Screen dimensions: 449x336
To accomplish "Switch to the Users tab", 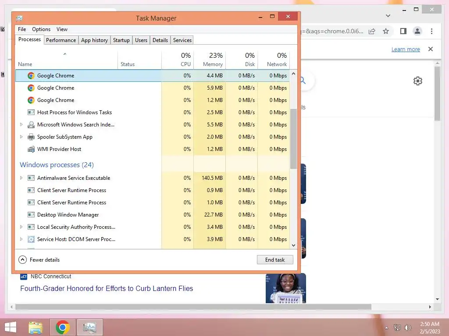I will point(141,40).
